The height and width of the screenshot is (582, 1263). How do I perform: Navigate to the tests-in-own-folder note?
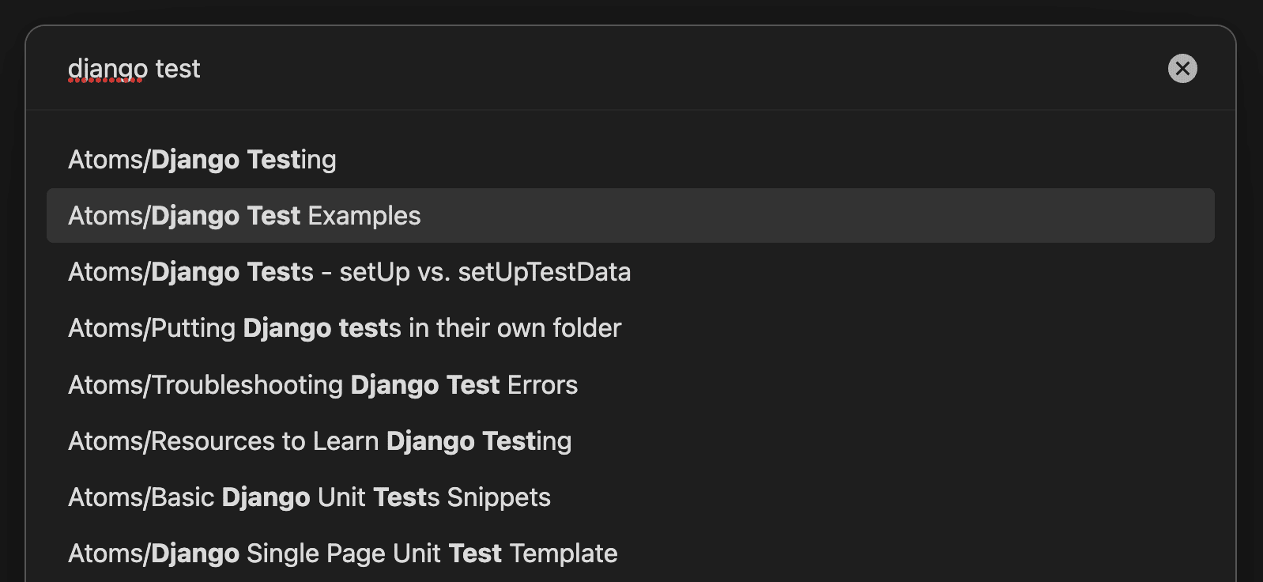(345, 328)
